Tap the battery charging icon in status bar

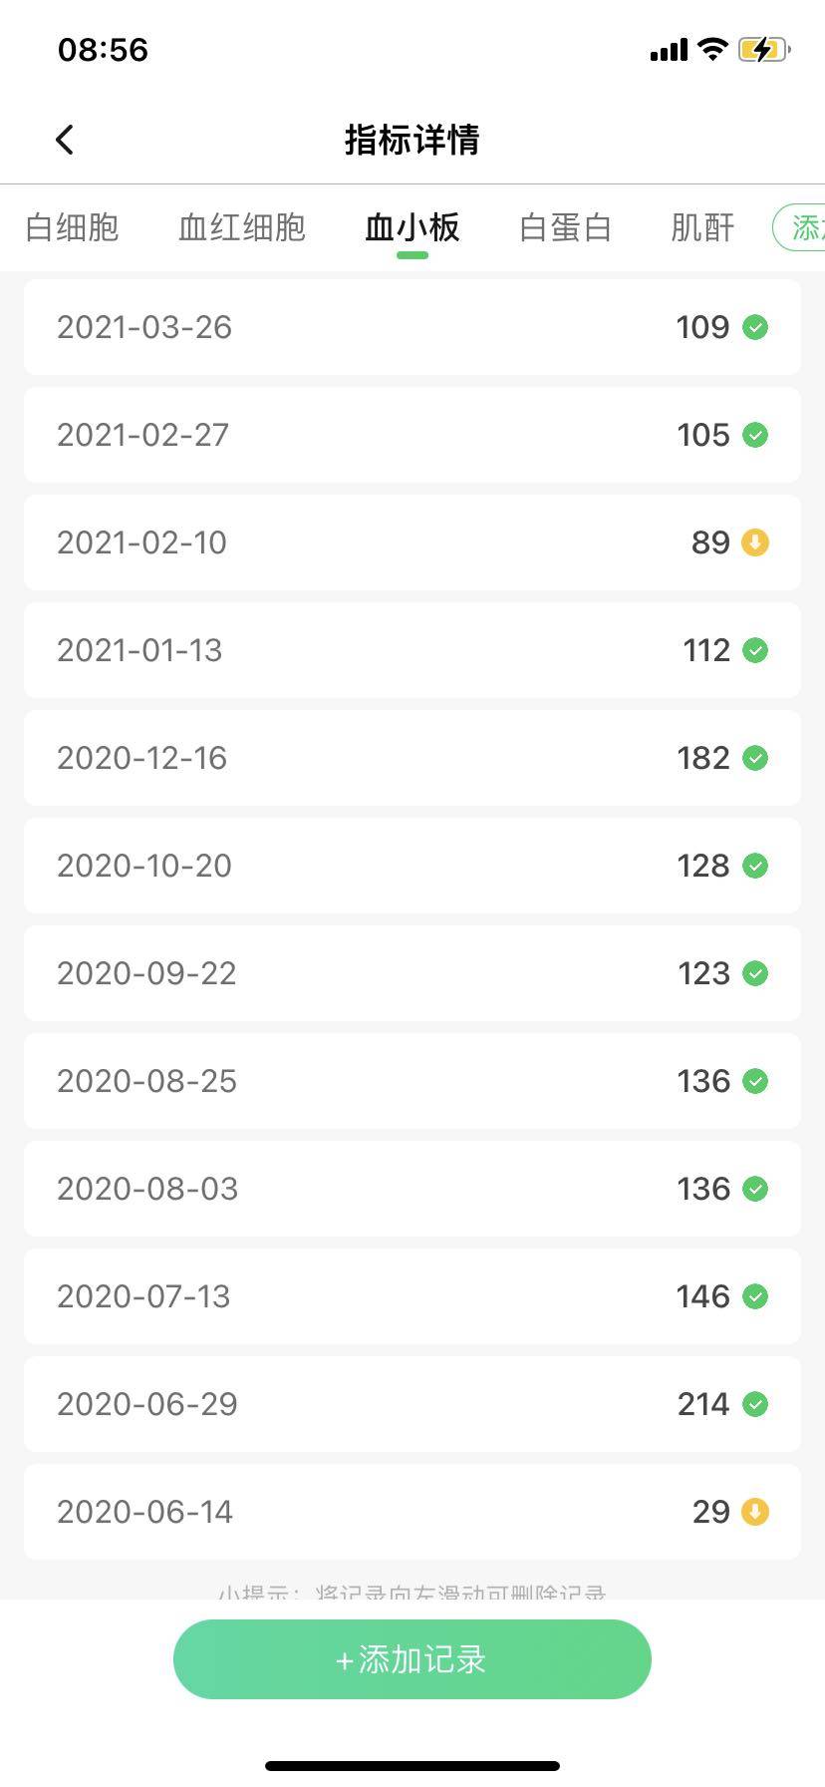click(763, 50)
